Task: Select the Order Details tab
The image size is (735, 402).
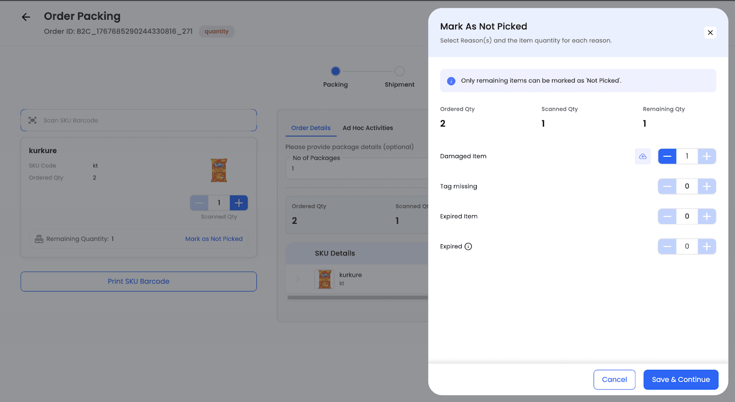Action: (311, 128)
